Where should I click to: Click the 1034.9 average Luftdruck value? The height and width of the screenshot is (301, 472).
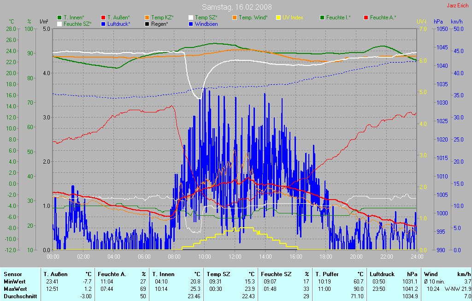(410, 296)
